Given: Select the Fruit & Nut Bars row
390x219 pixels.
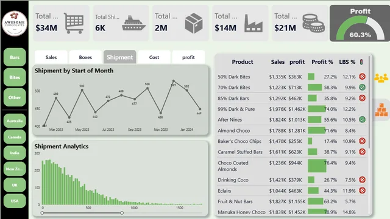Looking at the screenshot, I should 291,201.
